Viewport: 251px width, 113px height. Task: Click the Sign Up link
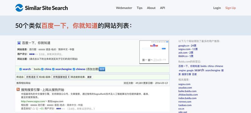231,8
